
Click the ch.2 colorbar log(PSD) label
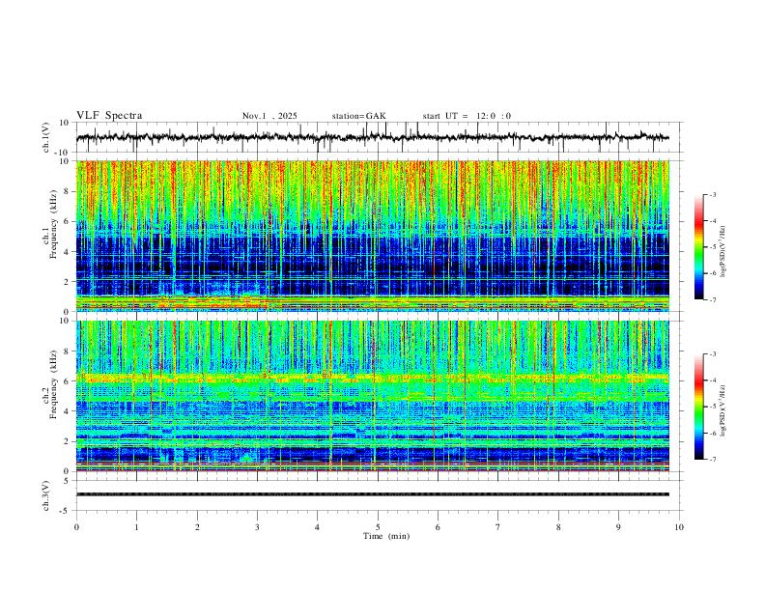click(x=722, y=410)
